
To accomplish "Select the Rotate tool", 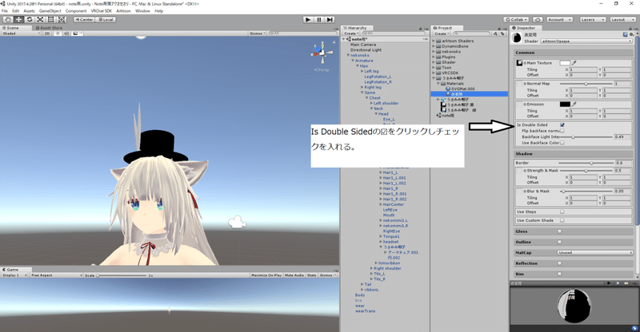I will tap(30, 20).
